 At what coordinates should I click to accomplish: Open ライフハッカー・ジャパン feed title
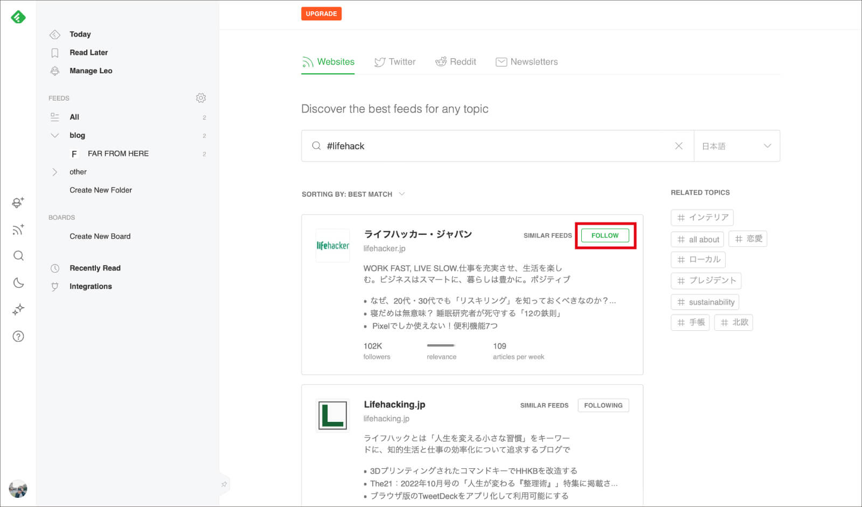tap(418, 234)
